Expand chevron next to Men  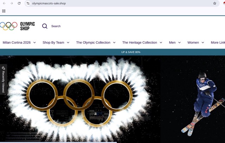pos(180,43)
